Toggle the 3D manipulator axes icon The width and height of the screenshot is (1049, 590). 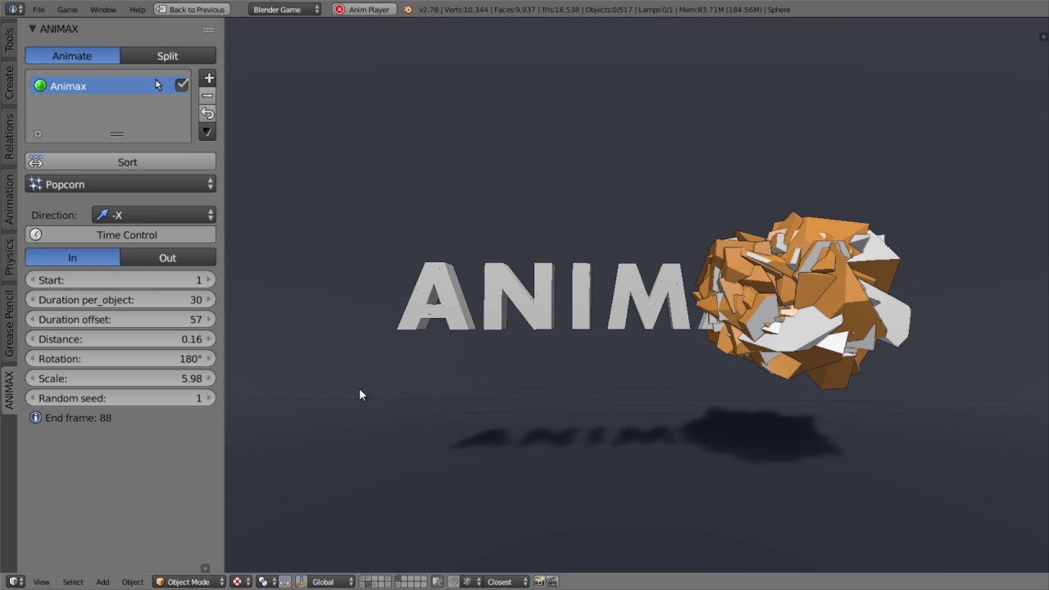[301, 582]
